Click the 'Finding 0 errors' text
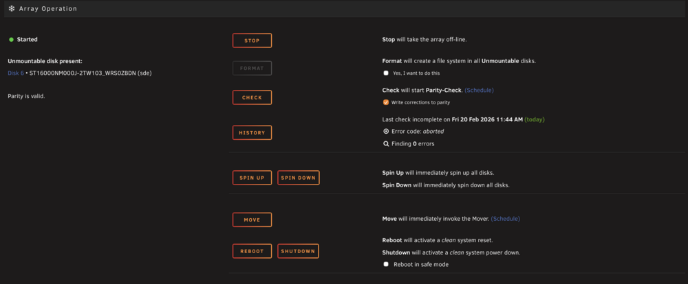This screenshot has height=284, width=688. coord(413,143)
